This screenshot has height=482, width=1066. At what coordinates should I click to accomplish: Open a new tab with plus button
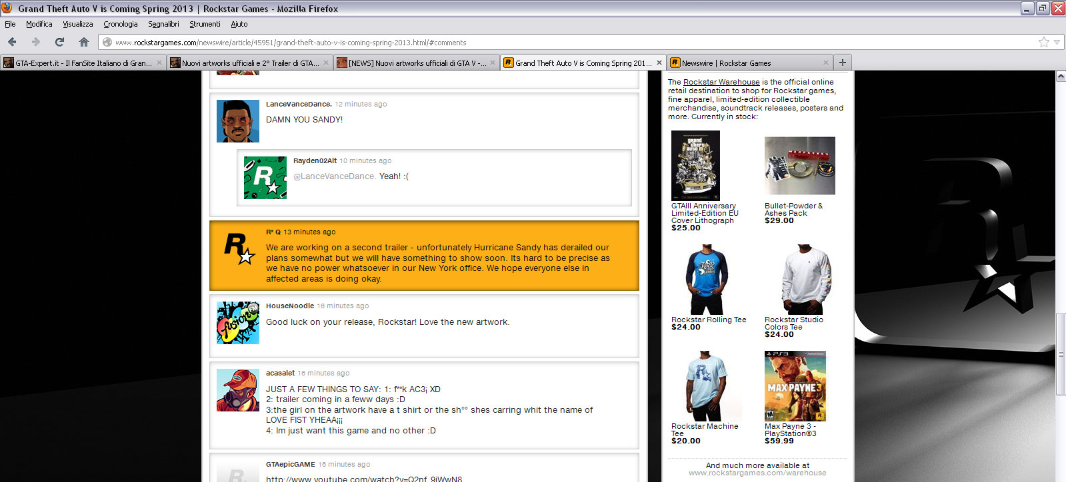(x=843, y=63)
